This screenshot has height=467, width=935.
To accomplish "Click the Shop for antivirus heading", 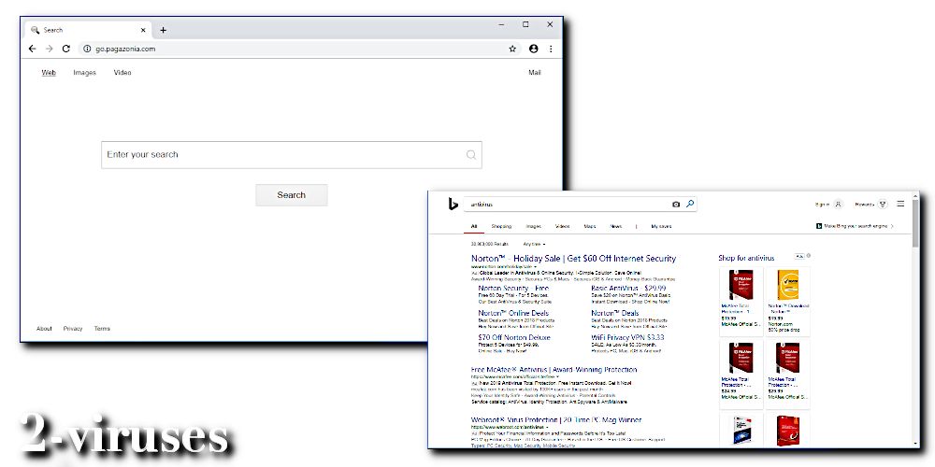I will pyautogui.click(x=746, y=258).
